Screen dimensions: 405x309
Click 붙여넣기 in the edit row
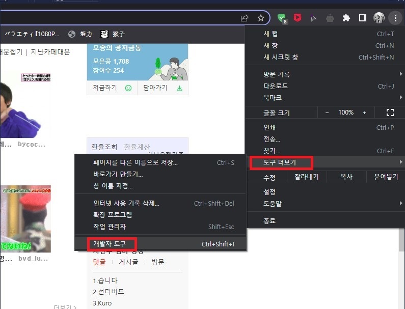click(x=386, y=177)
